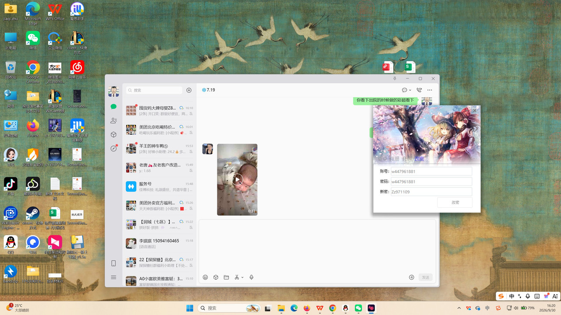Click the 发送 send button
This screenshot has height=315, width=561.
click(426, 277)
